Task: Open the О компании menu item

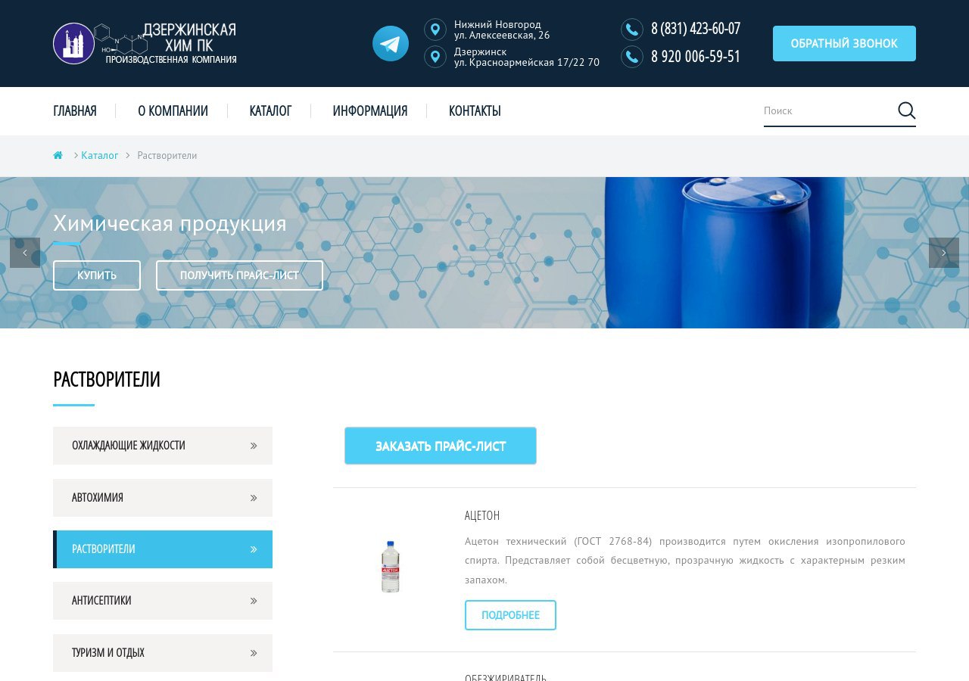Action: point(173,111)
